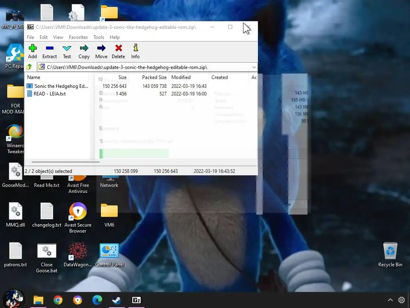Sort by the Modified column header
Viewport: 410px width, 308px height.
point(189,77)
